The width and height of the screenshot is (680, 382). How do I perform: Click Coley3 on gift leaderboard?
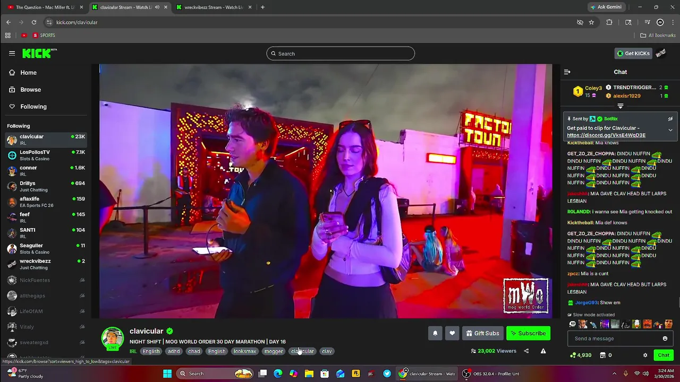(x=593, y=88)
